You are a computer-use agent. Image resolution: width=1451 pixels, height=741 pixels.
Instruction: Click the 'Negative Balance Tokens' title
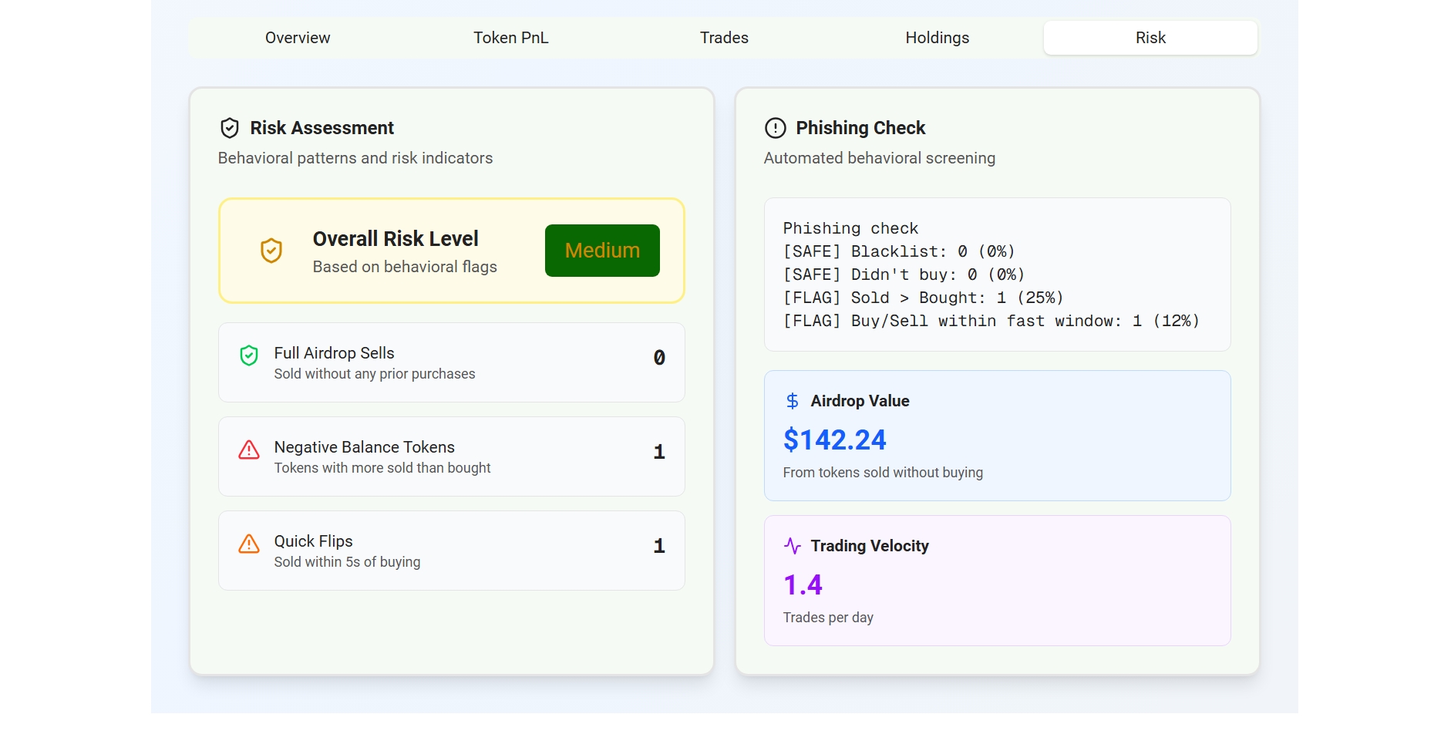tap(365, 447)
